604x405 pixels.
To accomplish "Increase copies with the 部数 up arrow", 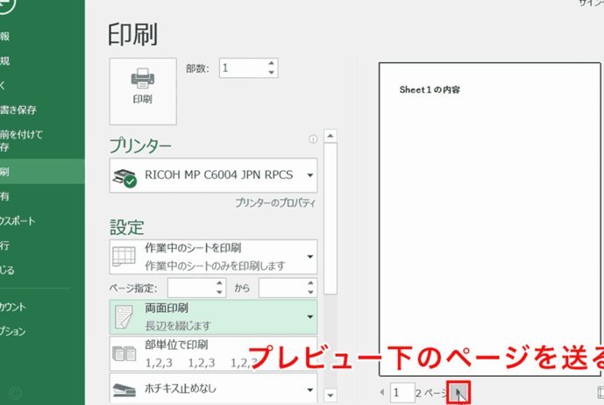I will tap(271, 63).
